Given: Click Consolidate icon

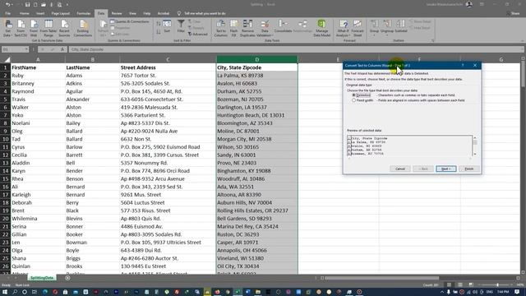Looking at the screenshot, I should 283,26.
